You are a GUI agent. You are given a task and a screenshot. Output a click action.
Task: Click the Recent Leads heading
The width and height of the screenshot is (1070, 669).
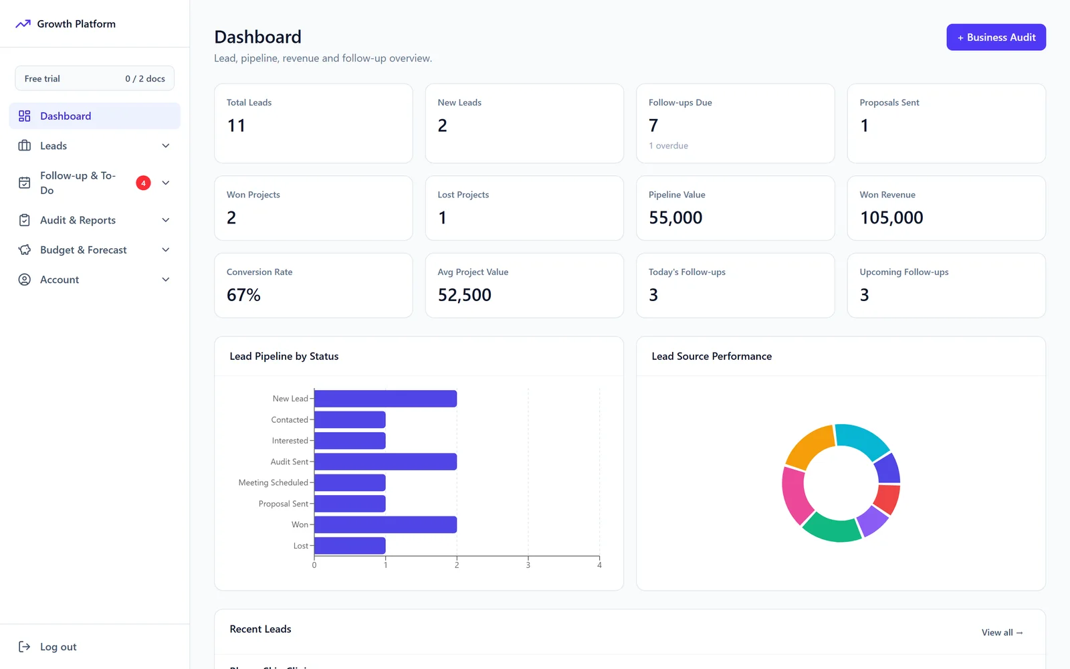[261, 629]
